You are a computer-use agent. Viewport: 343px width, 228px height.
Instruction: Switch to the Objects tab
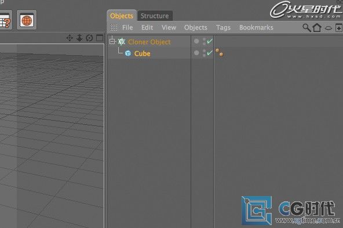[122, 16]
